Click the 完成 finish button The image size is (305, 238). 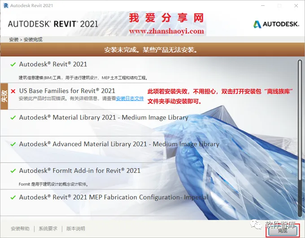[283, 230]
